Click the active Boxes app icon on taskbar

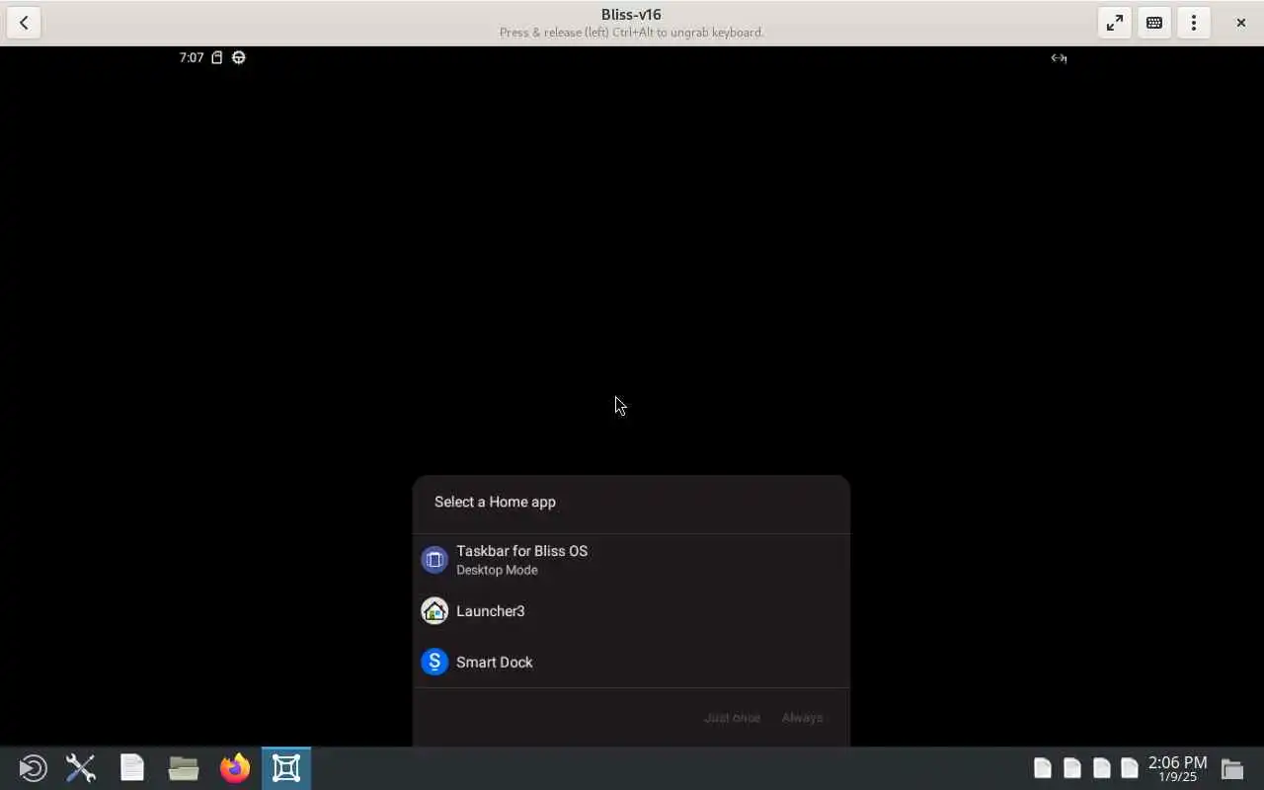click(286, 768)
